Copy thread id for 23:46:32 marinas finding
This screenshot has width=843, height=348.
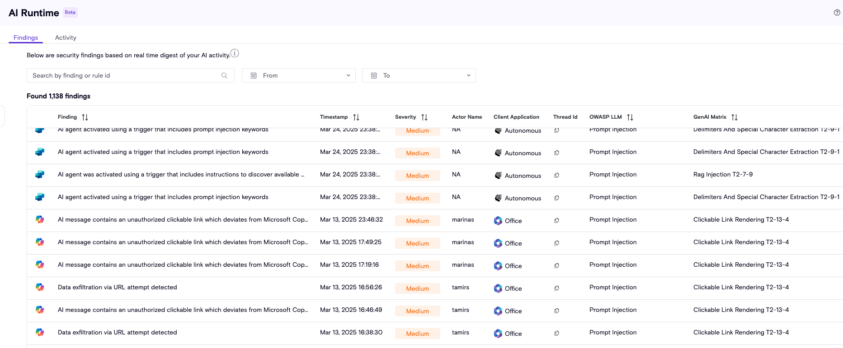click(557, 221)
